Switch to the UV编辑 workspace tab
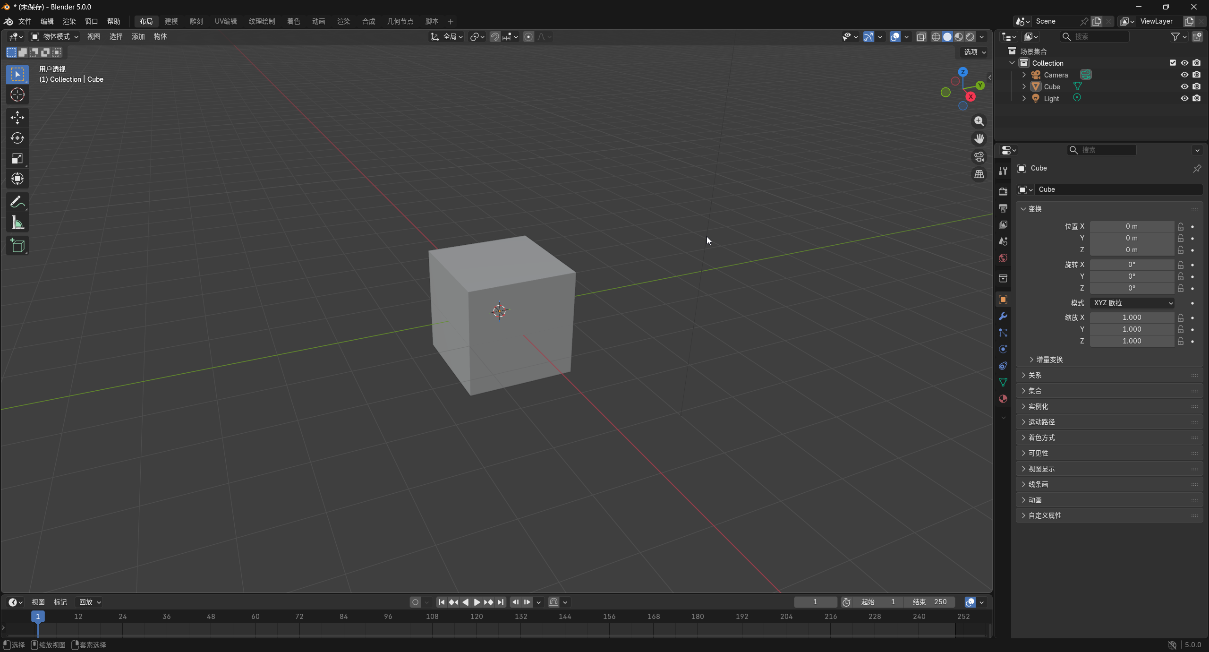 click(226, 21)
